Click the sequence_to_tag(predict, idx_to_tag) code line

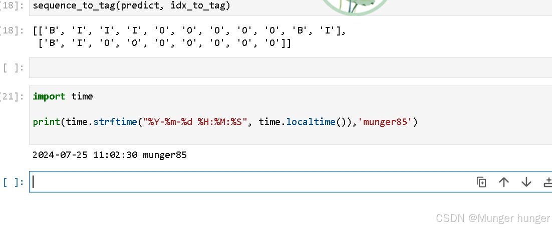point(131,6)
